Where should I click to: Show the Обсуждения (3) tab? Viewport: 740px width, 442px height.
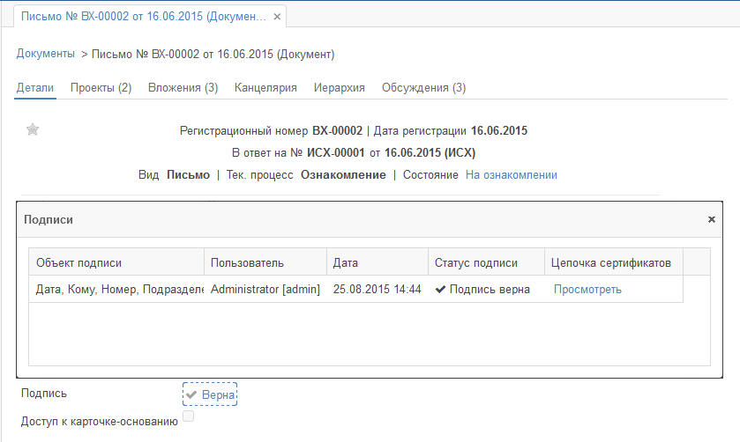click(x=423, y=88)
